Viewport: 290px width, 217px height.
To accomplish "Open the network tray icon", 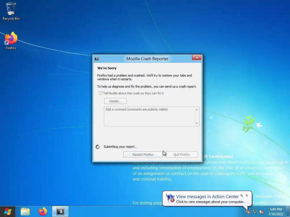I will click(x=255, y=212).
